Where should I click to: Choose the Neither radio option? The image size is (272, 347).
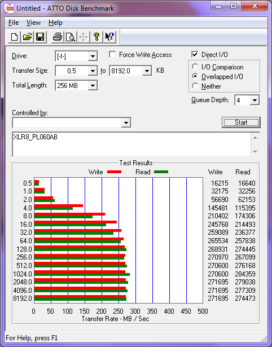coord(195,86)
